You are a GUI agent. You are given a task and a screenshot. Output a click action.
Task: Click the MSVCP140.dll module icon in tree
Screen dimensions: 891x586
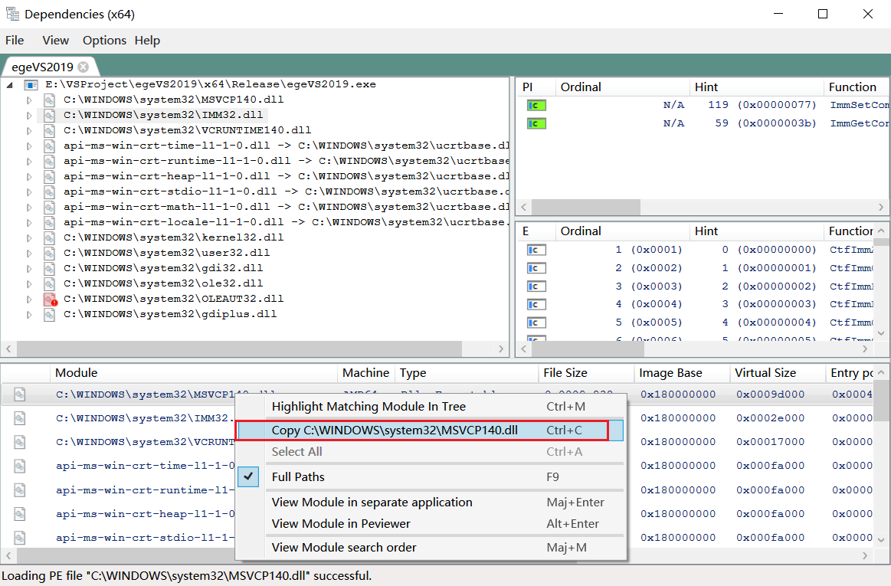pyautogui.click(x=50, y=100)
